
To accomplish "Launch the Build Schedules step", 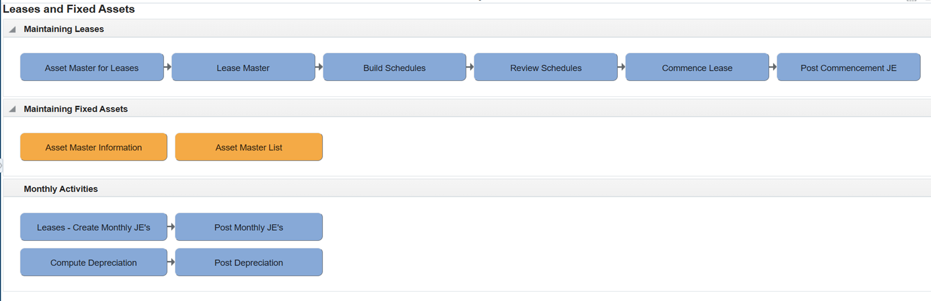I will 395,67.
